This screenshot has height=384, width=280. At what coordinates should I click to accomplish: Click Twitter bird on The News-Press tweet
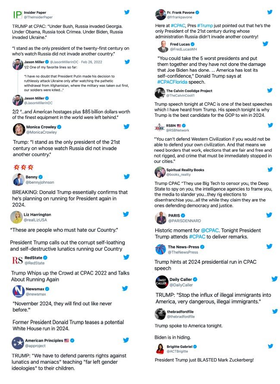270,247
